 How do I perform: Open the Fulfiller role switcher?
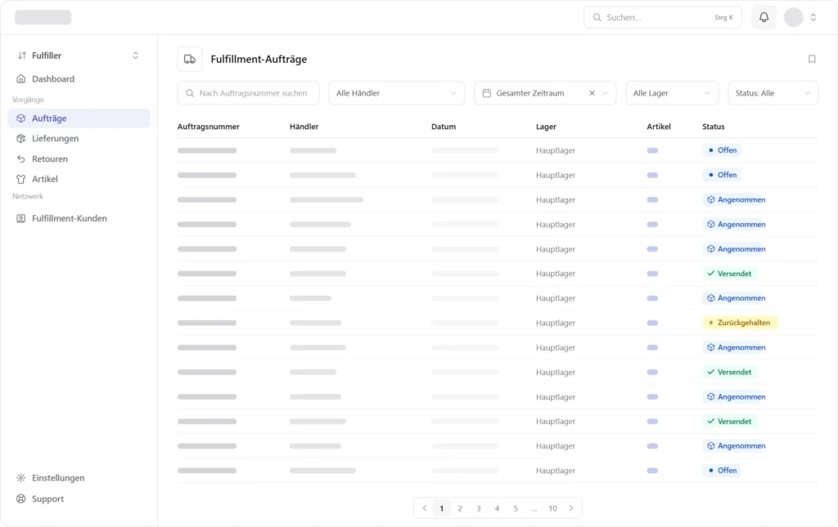coord(78,56)
